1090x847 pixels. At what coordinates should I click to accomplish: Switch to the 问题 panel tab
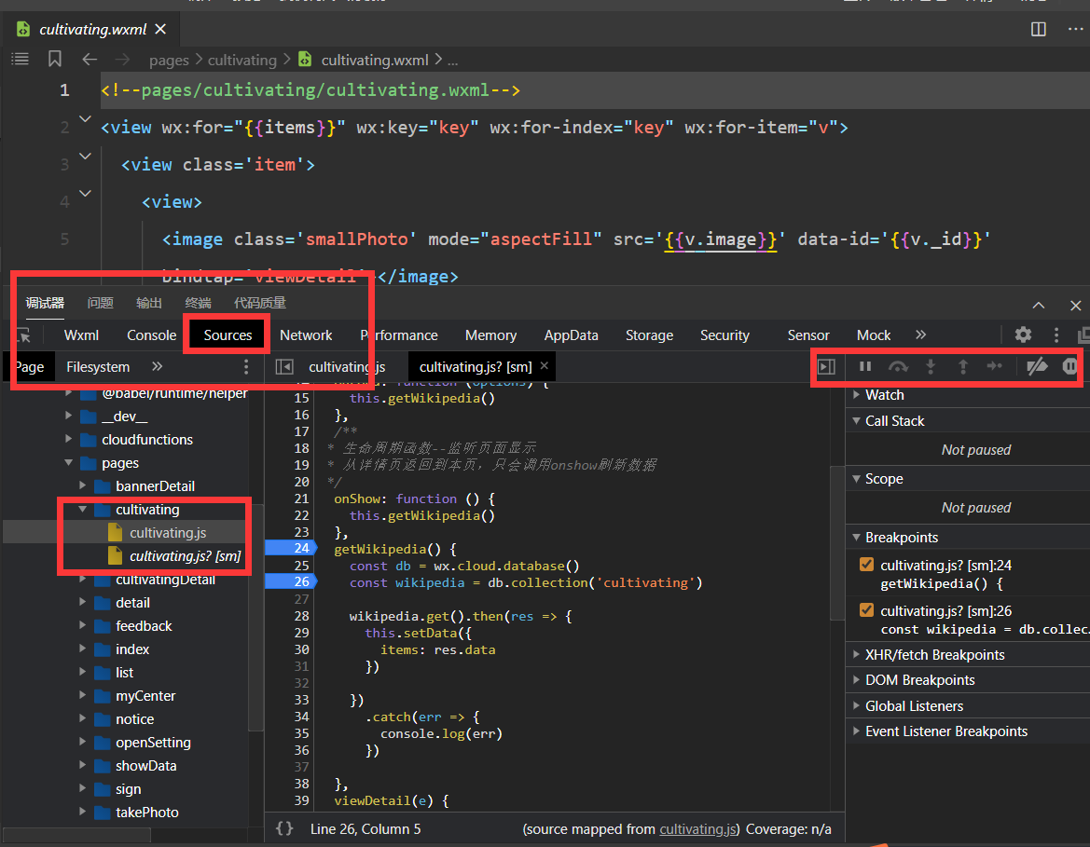(x=100, y=303)
